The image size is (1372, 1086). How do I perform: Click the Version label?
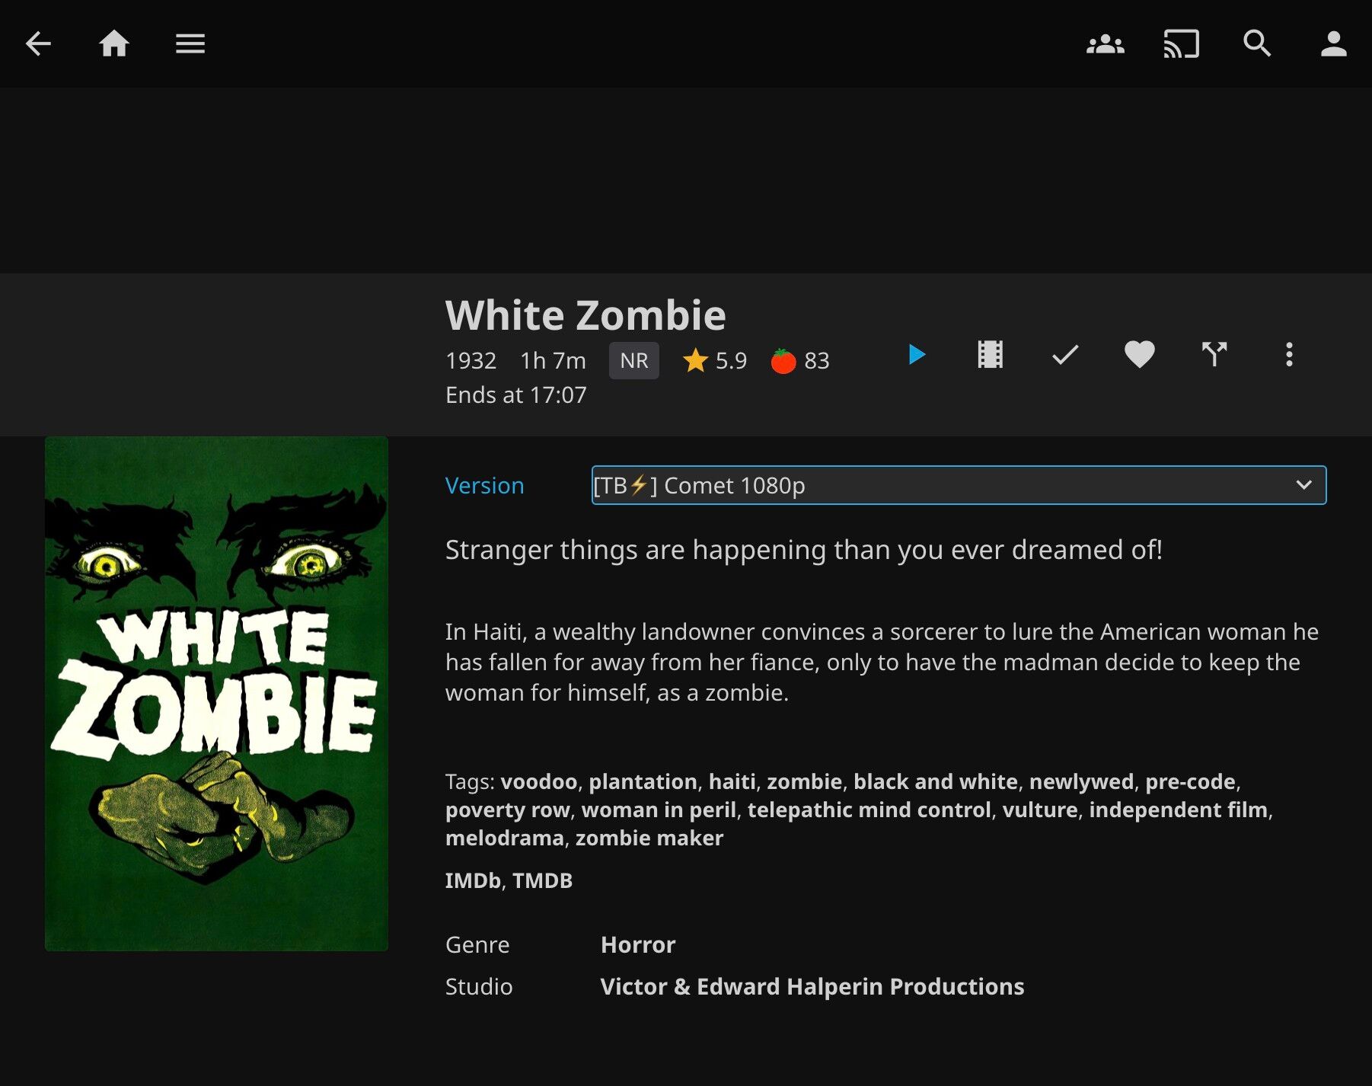[485, 485]
